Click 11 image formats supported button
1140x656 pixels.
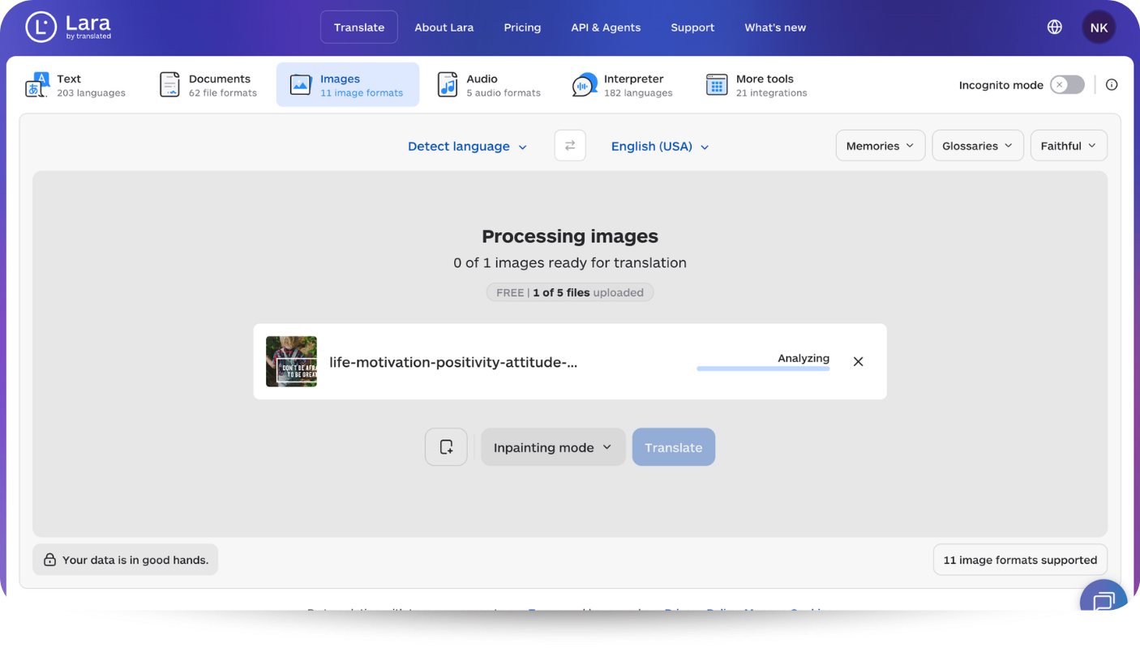click(x=1020, y=560)
